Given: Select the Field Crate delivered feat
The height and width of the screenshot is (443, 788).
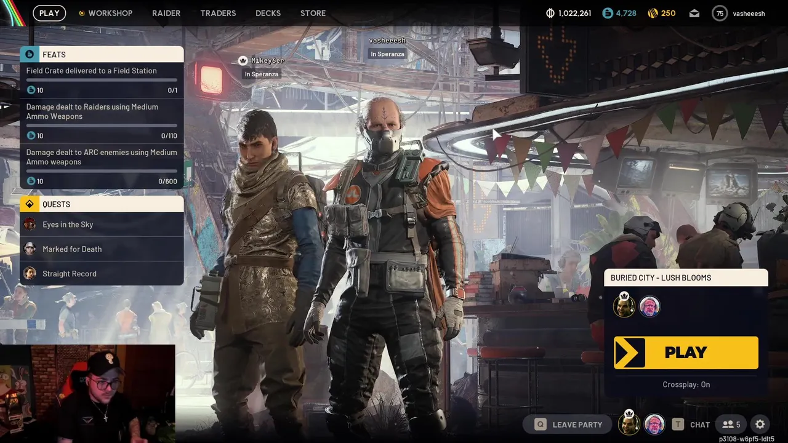Looking at the screenshot, I should [x=102, y=80].
